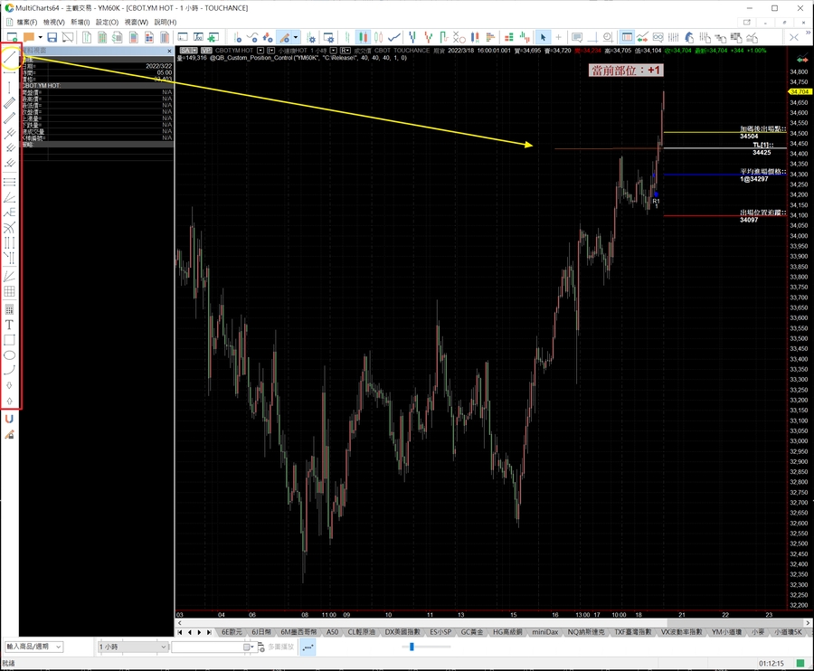
Task: Toggle the pointer cursor mode in toolbar
Action: pyautogui.click(x=543, y=37)
